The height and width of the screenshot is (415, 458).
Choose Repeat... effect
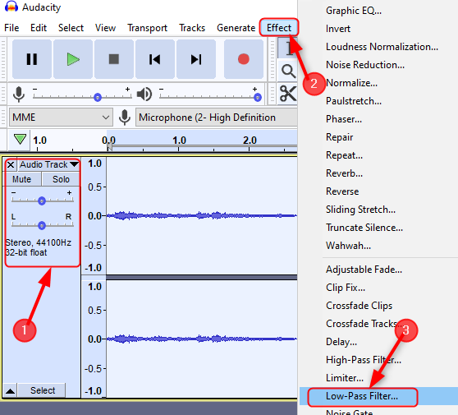[345, 155]
